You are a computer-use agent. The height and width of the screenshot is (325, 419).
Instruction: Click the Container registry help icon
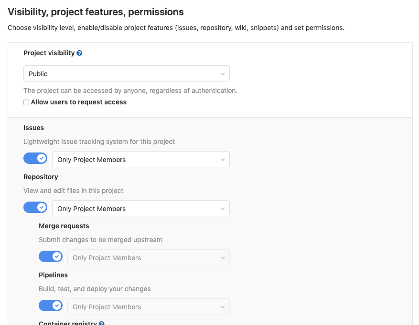(x=101, y=323)
